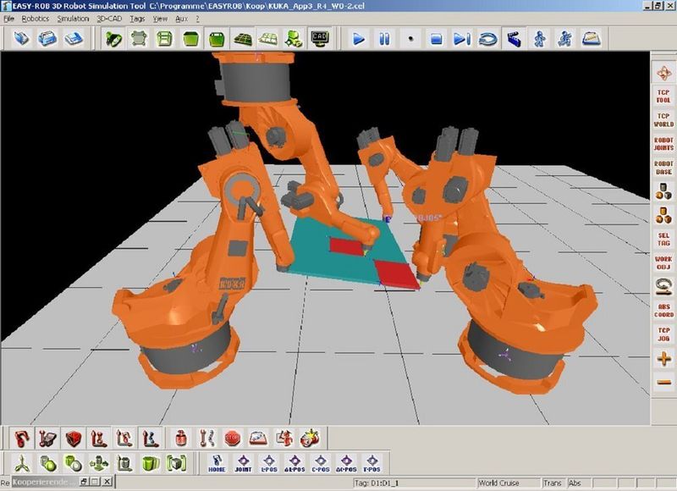Screen dimensions: 677x491
Task: Click the ΔL-POS motion button
Action: 294,464
